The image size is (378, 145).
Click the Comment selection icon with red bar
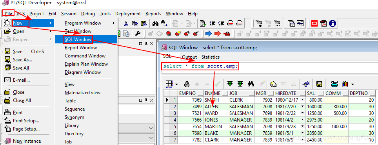[230, 23]
